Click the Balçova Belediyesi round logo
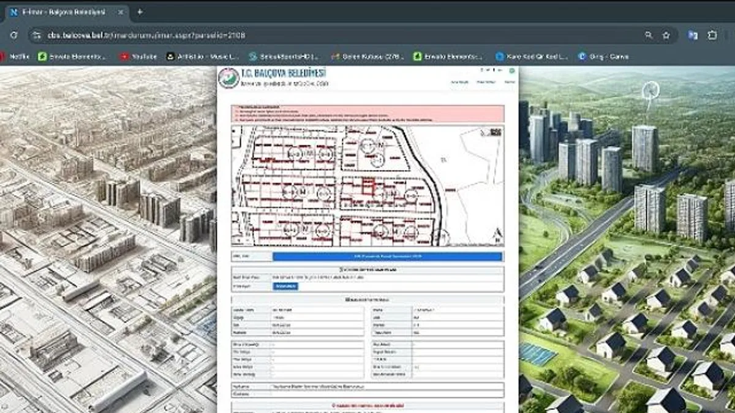Viewport: 735px width, 413px height. [x=228, y=78]
